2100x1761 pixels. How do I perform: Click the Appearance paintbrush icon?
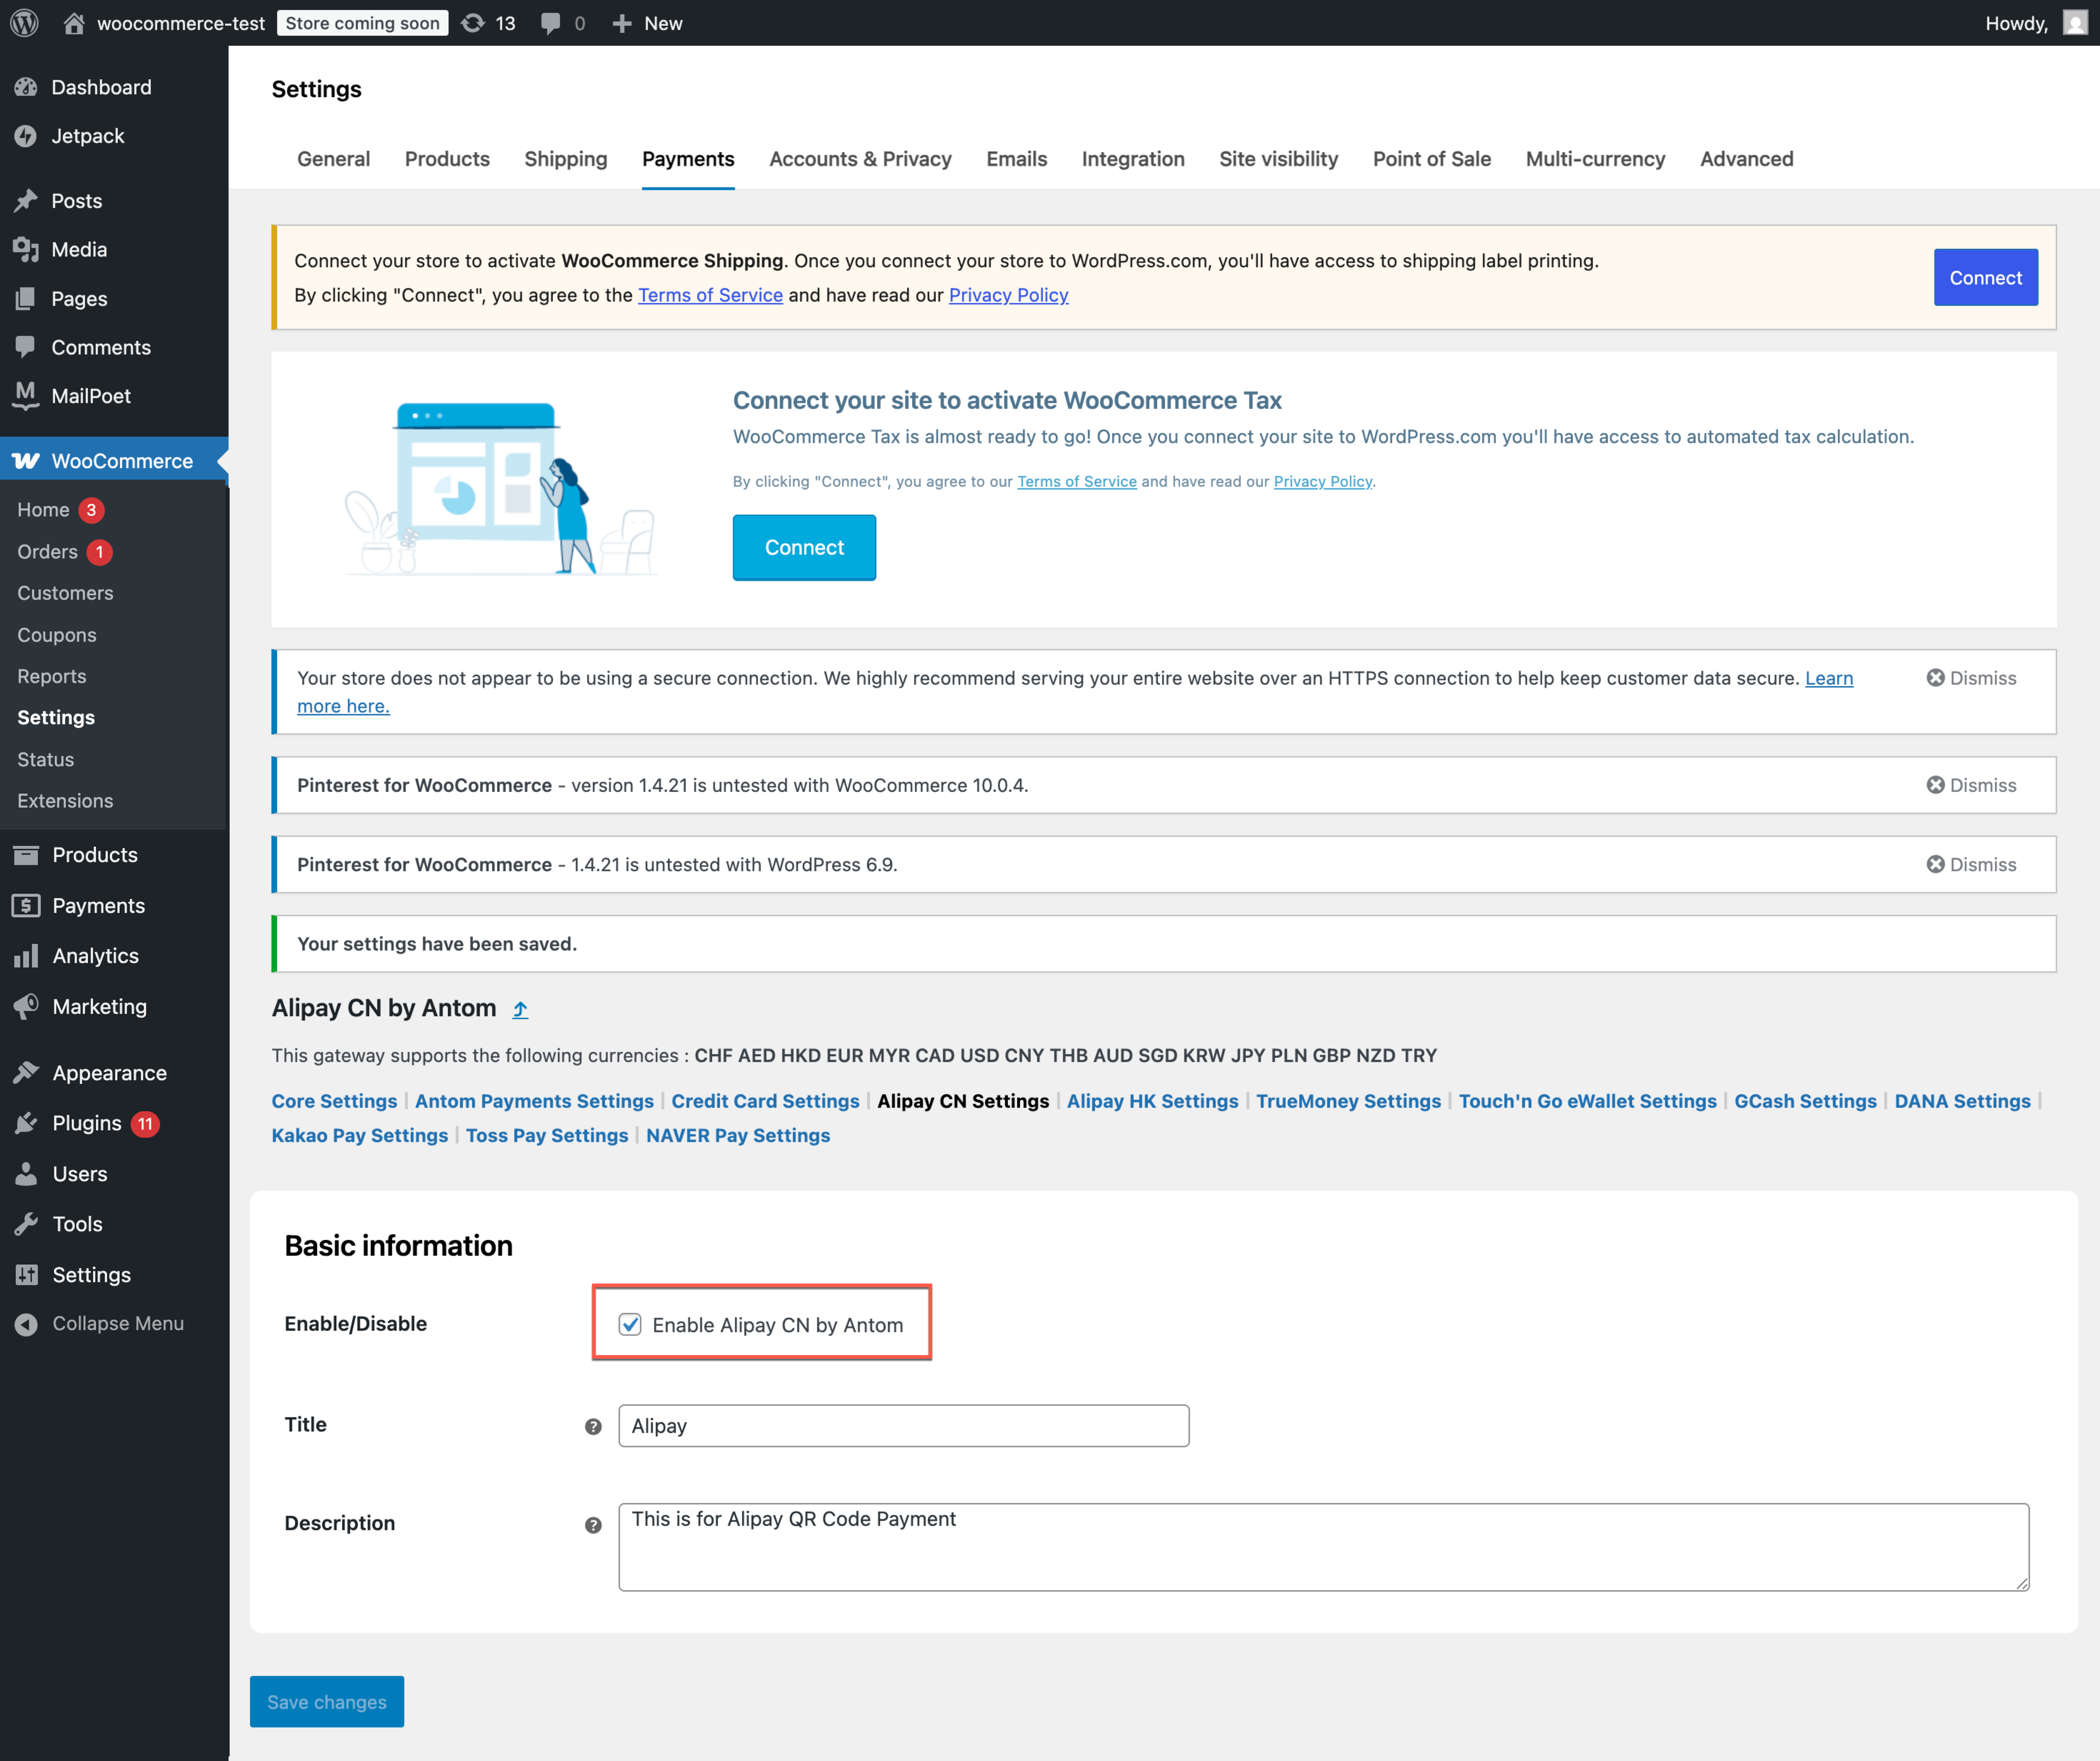[26, 1073]
